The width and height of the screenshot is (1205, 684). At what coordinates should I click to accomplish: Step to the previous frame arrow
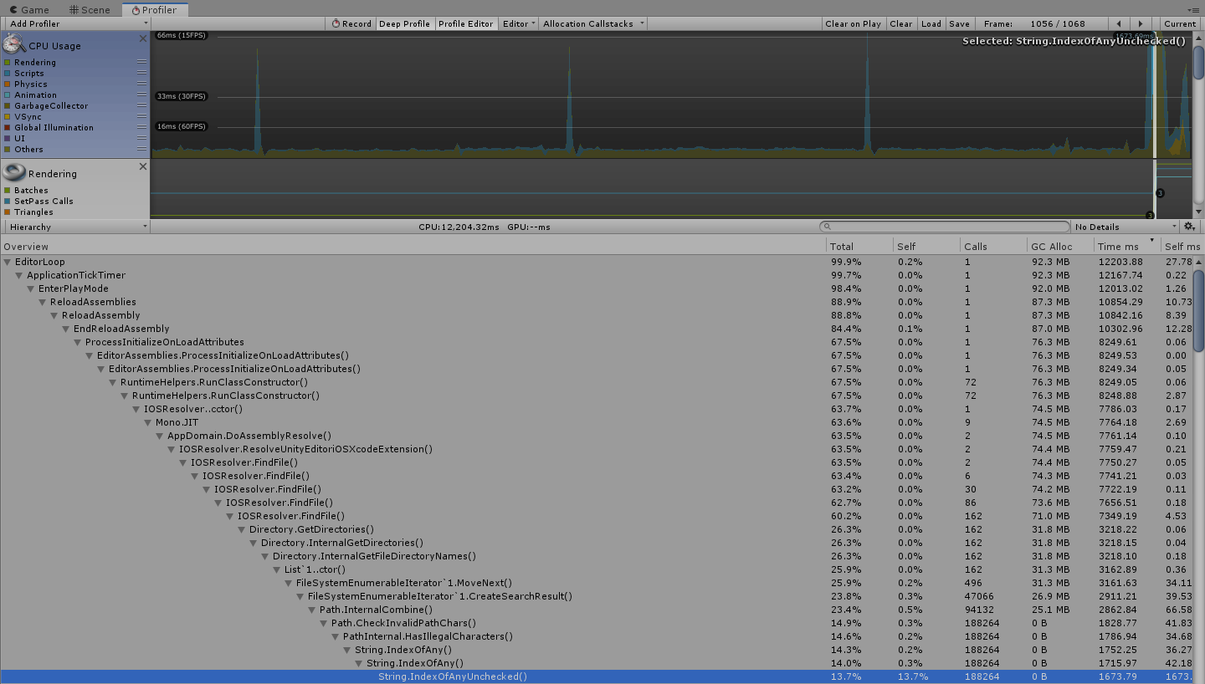coord(1119,23)
